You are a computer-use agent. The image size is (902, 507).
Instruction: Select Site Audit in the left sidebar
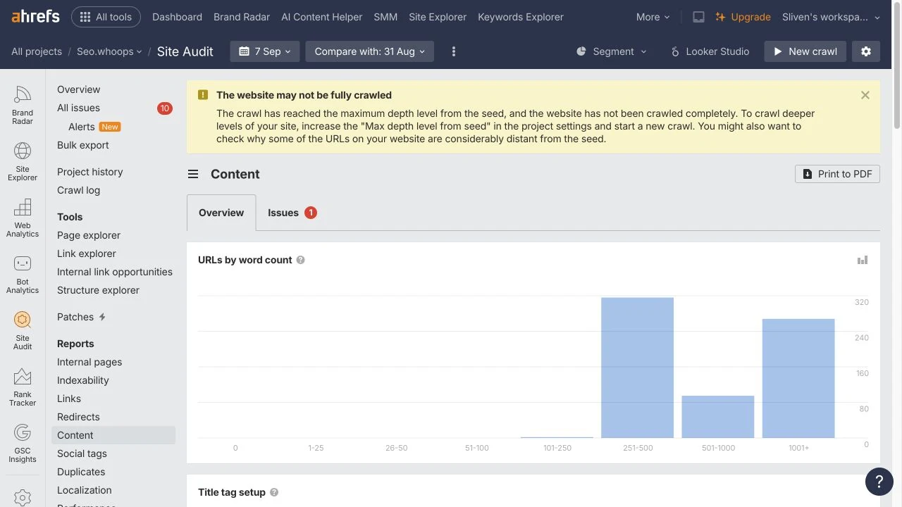(x=23, y=331)
